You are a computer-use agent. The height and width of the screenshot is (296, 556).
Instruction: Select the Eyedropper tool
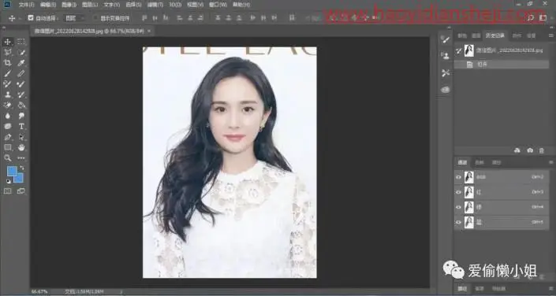tap(21, 63)
